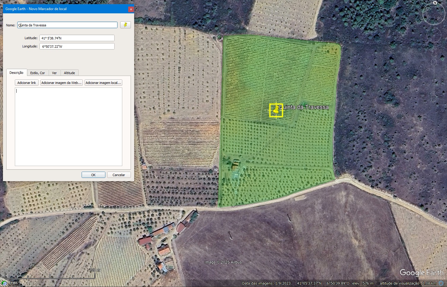This screenshot has width=447, height=287.
Task: Click the zoom-out end of the zoom slider
Action: tap(434, 99)
